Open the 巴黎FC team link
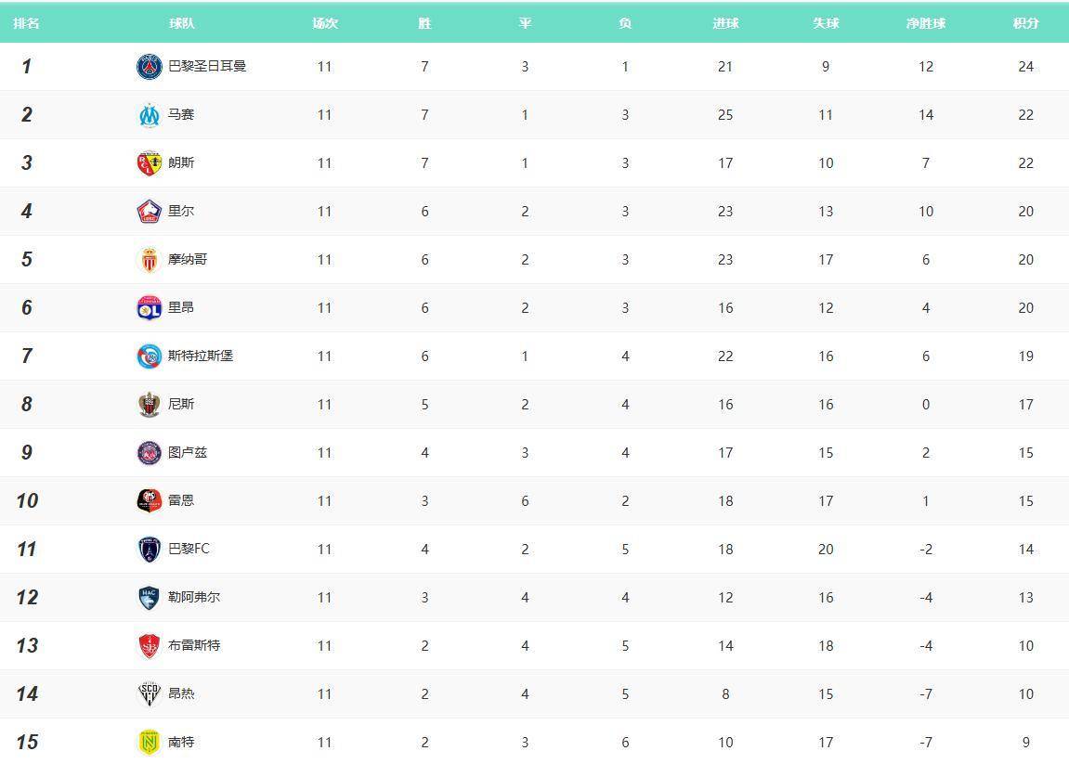Viewport: 1069px width, 764px height. point(189,550)
